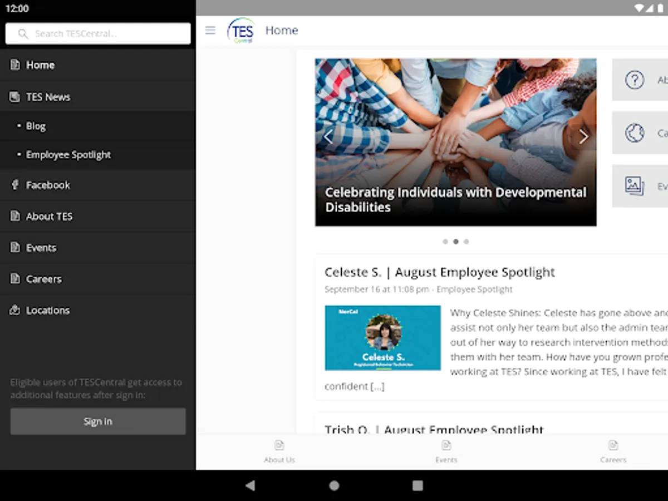Open Trish O. August Employee Spotlight headline
The image size is (668, 501).
[434, 430]
